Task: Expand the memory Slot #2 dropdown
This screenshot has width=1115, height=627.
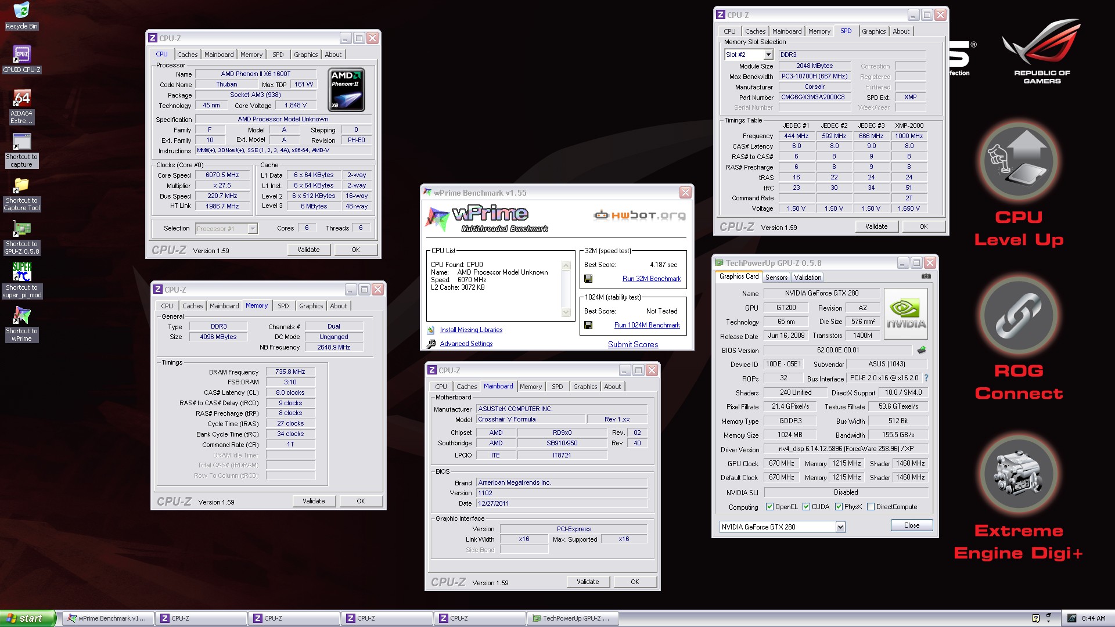Action: (768, 55)
